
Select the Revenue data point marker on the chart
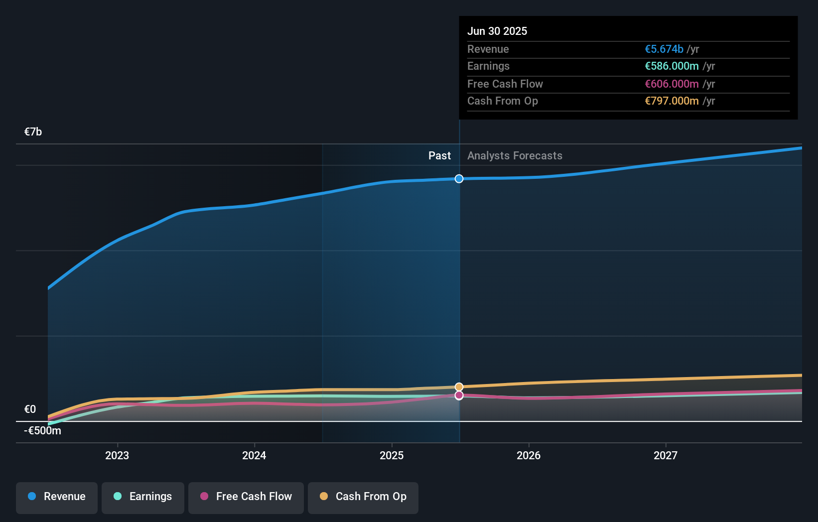[x=459, y=178]
